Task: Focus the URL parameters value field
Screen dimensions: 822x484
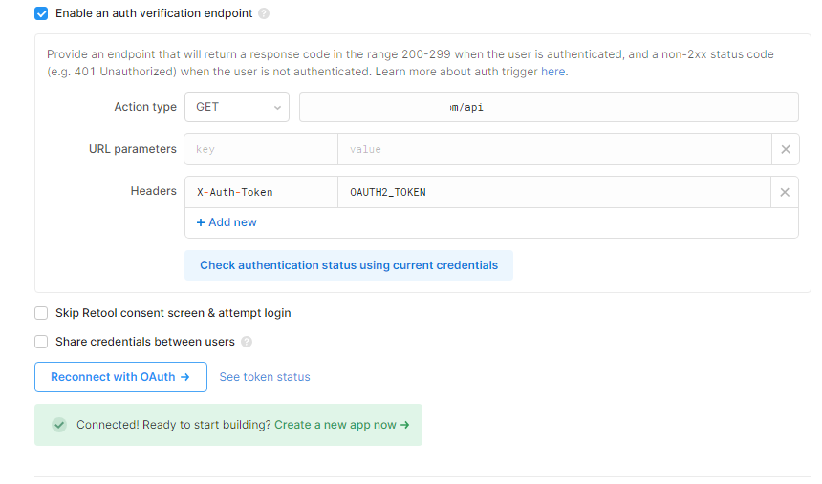Action: (x=553, y=149)
